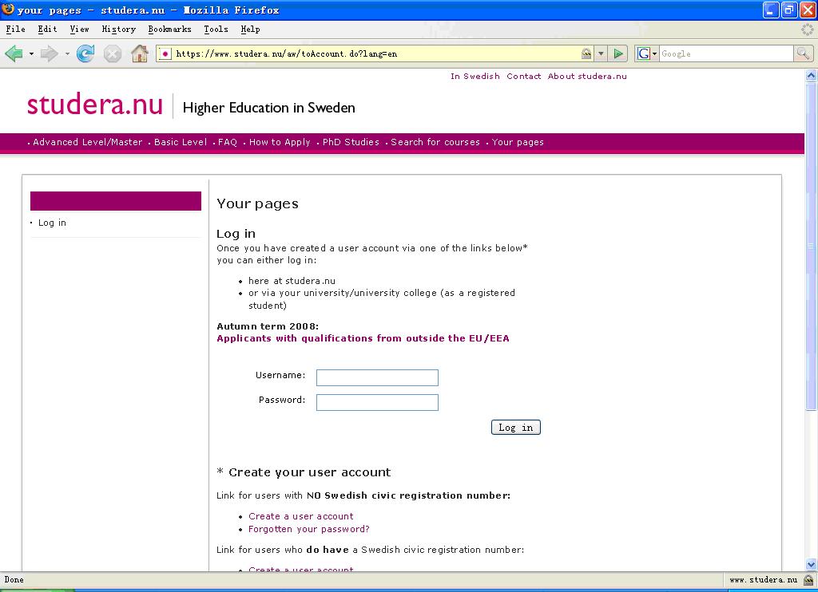Open Your pages navigation item

point(518,142)
